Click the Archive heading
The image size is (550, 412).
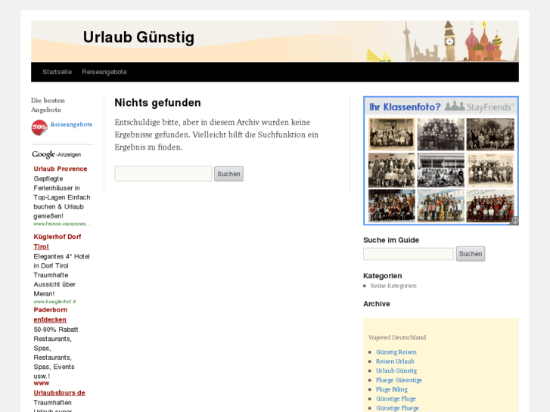(x=376, y=304)
